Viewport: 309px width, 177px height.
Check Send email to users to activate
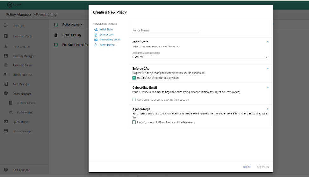tap(134, 100)
